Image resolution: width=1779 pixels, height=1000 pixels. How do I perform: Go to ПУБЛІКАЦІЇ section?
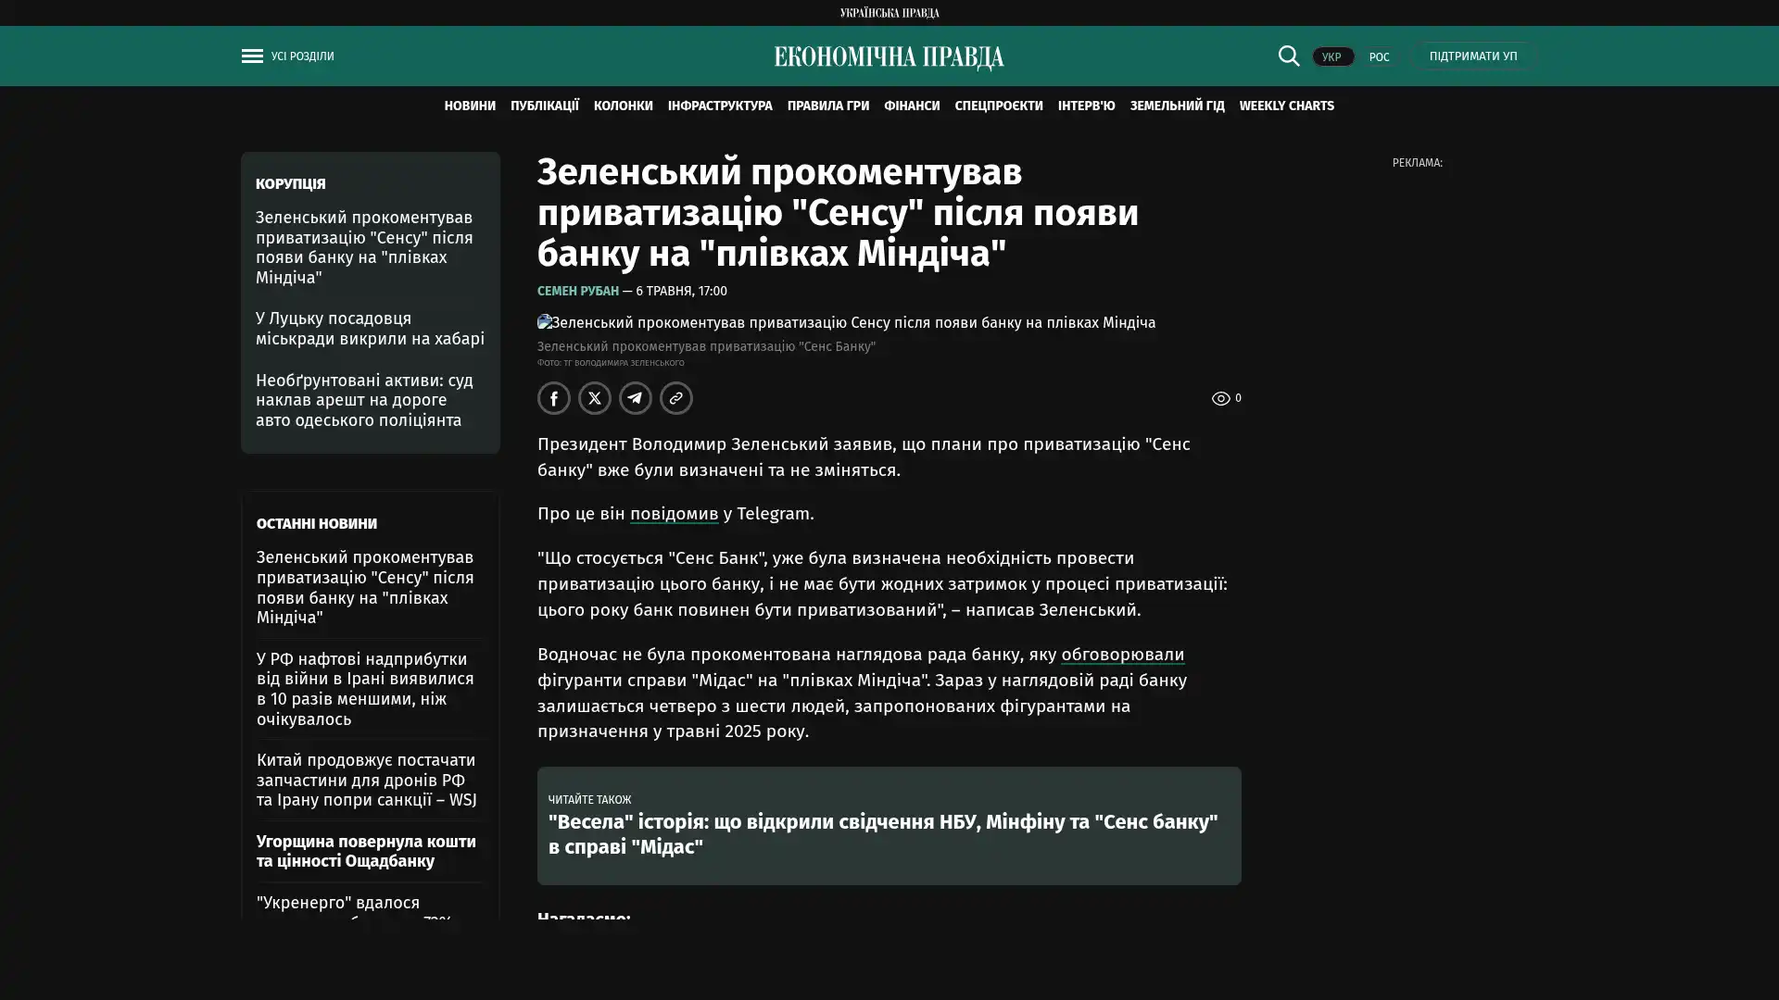coord(545,106)
